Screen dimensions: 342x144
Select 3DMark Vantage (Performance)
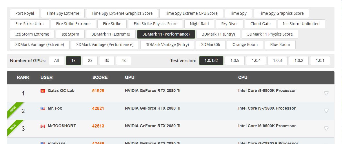tap(105, 45)
